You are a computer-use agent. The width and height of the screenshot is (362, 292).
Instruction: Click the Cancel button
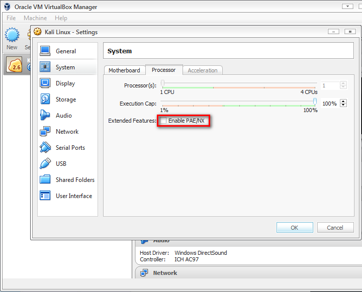(x=335, y=228)
